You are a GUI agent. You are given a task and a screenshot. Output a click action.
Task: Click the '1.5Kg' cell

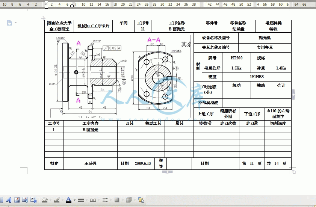(x=236, y=68)
